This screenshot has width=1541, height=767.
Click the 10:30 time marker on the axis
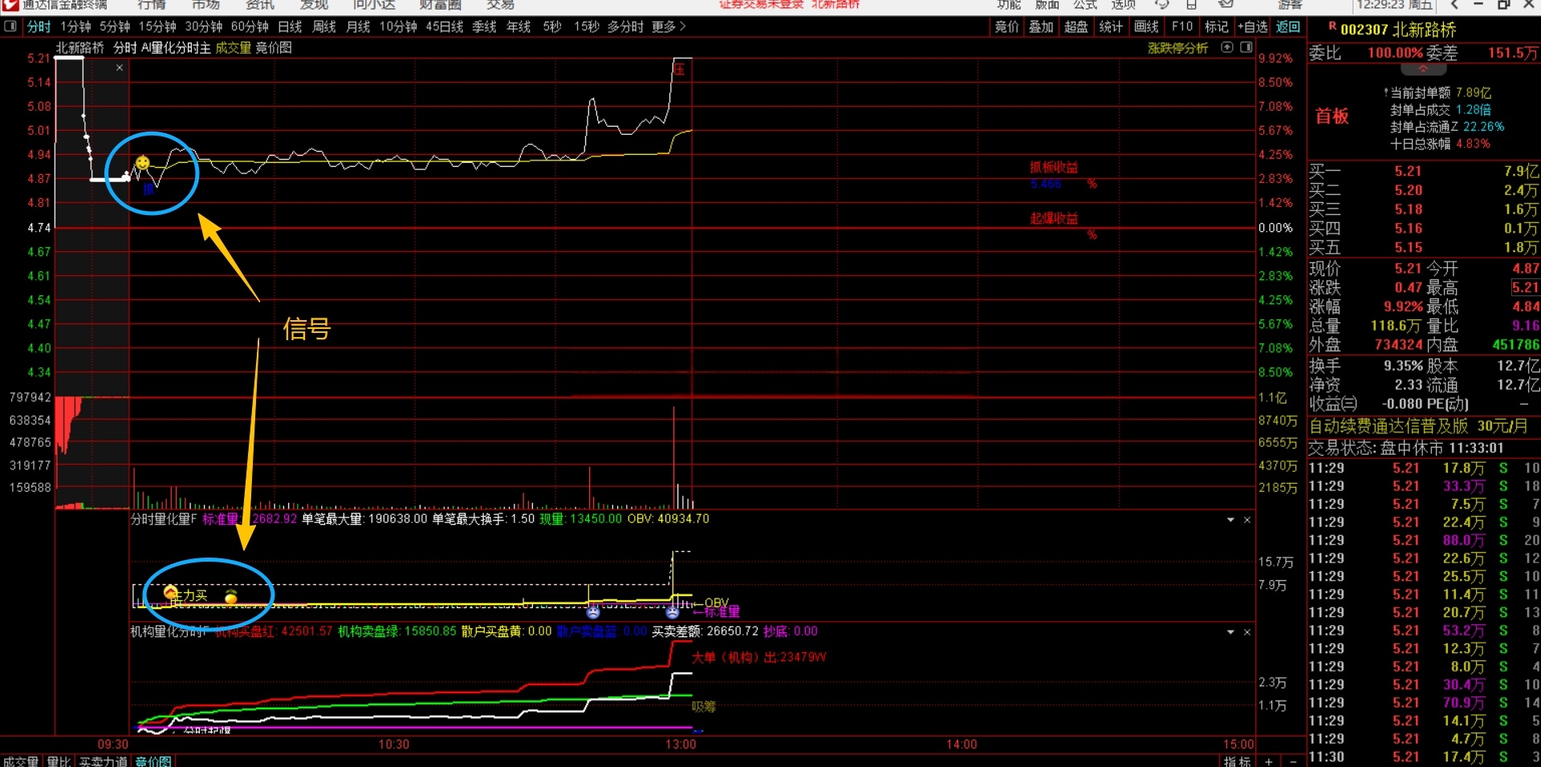(x=393, y=745)
